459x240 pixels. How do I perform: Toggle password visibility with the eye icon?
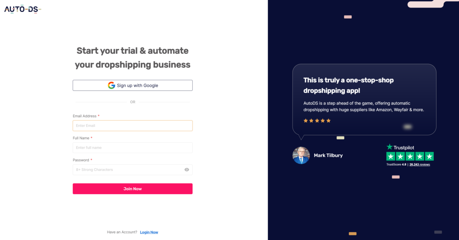(x=187, y=169)
